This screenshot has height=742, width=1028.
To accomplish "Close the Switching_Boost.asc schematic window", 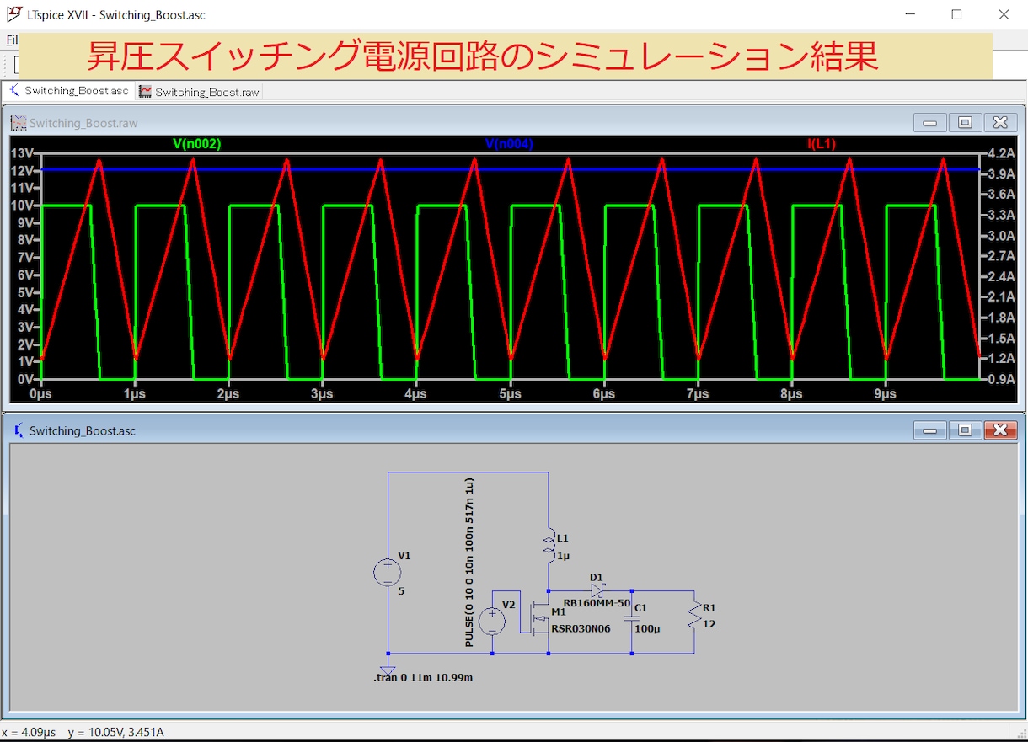I will coord(1000,430).
